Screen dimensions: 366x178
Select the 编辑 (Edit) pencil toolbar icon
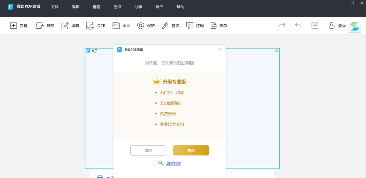(x=65, y=26)
